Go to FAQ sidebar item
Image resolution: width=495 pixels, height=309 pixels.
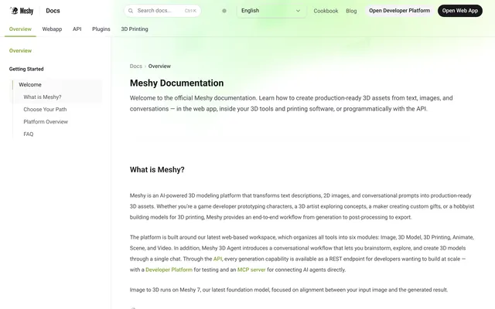click(29, 134)
